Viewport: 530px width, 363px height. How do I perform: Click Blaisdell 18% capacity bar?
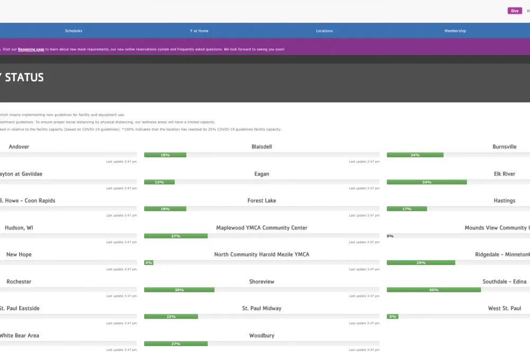(165, 155)
